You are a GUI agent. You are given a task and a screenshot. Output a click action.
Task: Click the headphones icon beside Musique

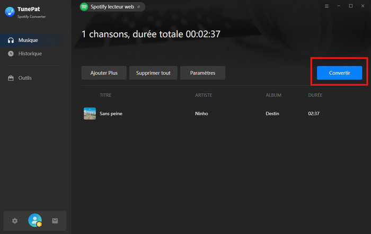(x=11, y=40)
